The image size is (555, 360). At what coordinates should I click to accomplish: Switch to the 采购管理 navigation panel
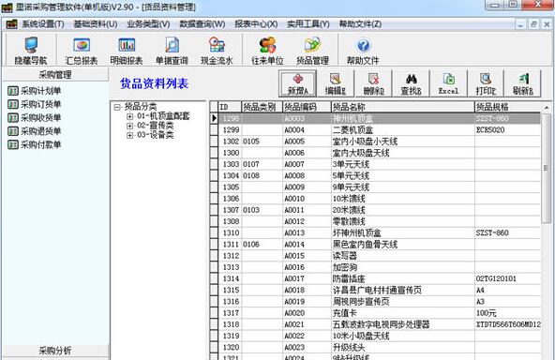pos(55,75)
